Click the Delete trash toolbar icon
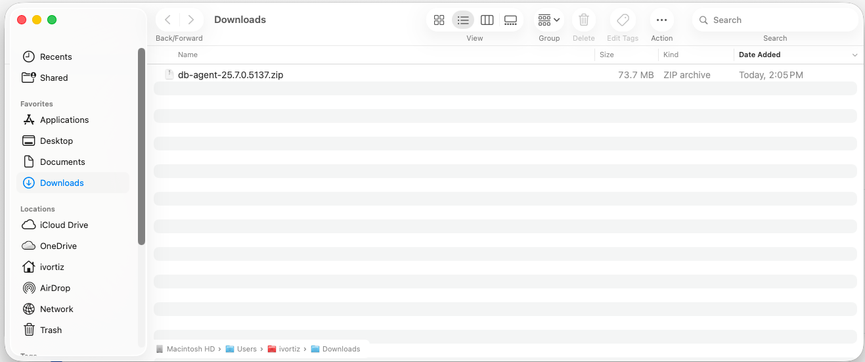The image size is (865, 362). point(583,20)
